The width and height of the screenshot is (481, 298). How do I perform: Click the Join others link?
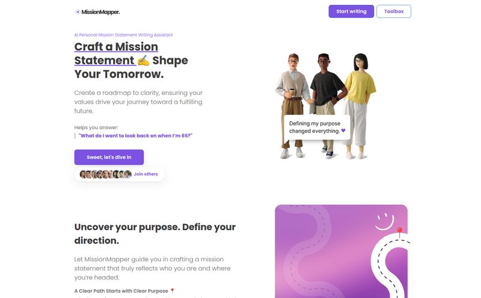click(x=146, y=174)
